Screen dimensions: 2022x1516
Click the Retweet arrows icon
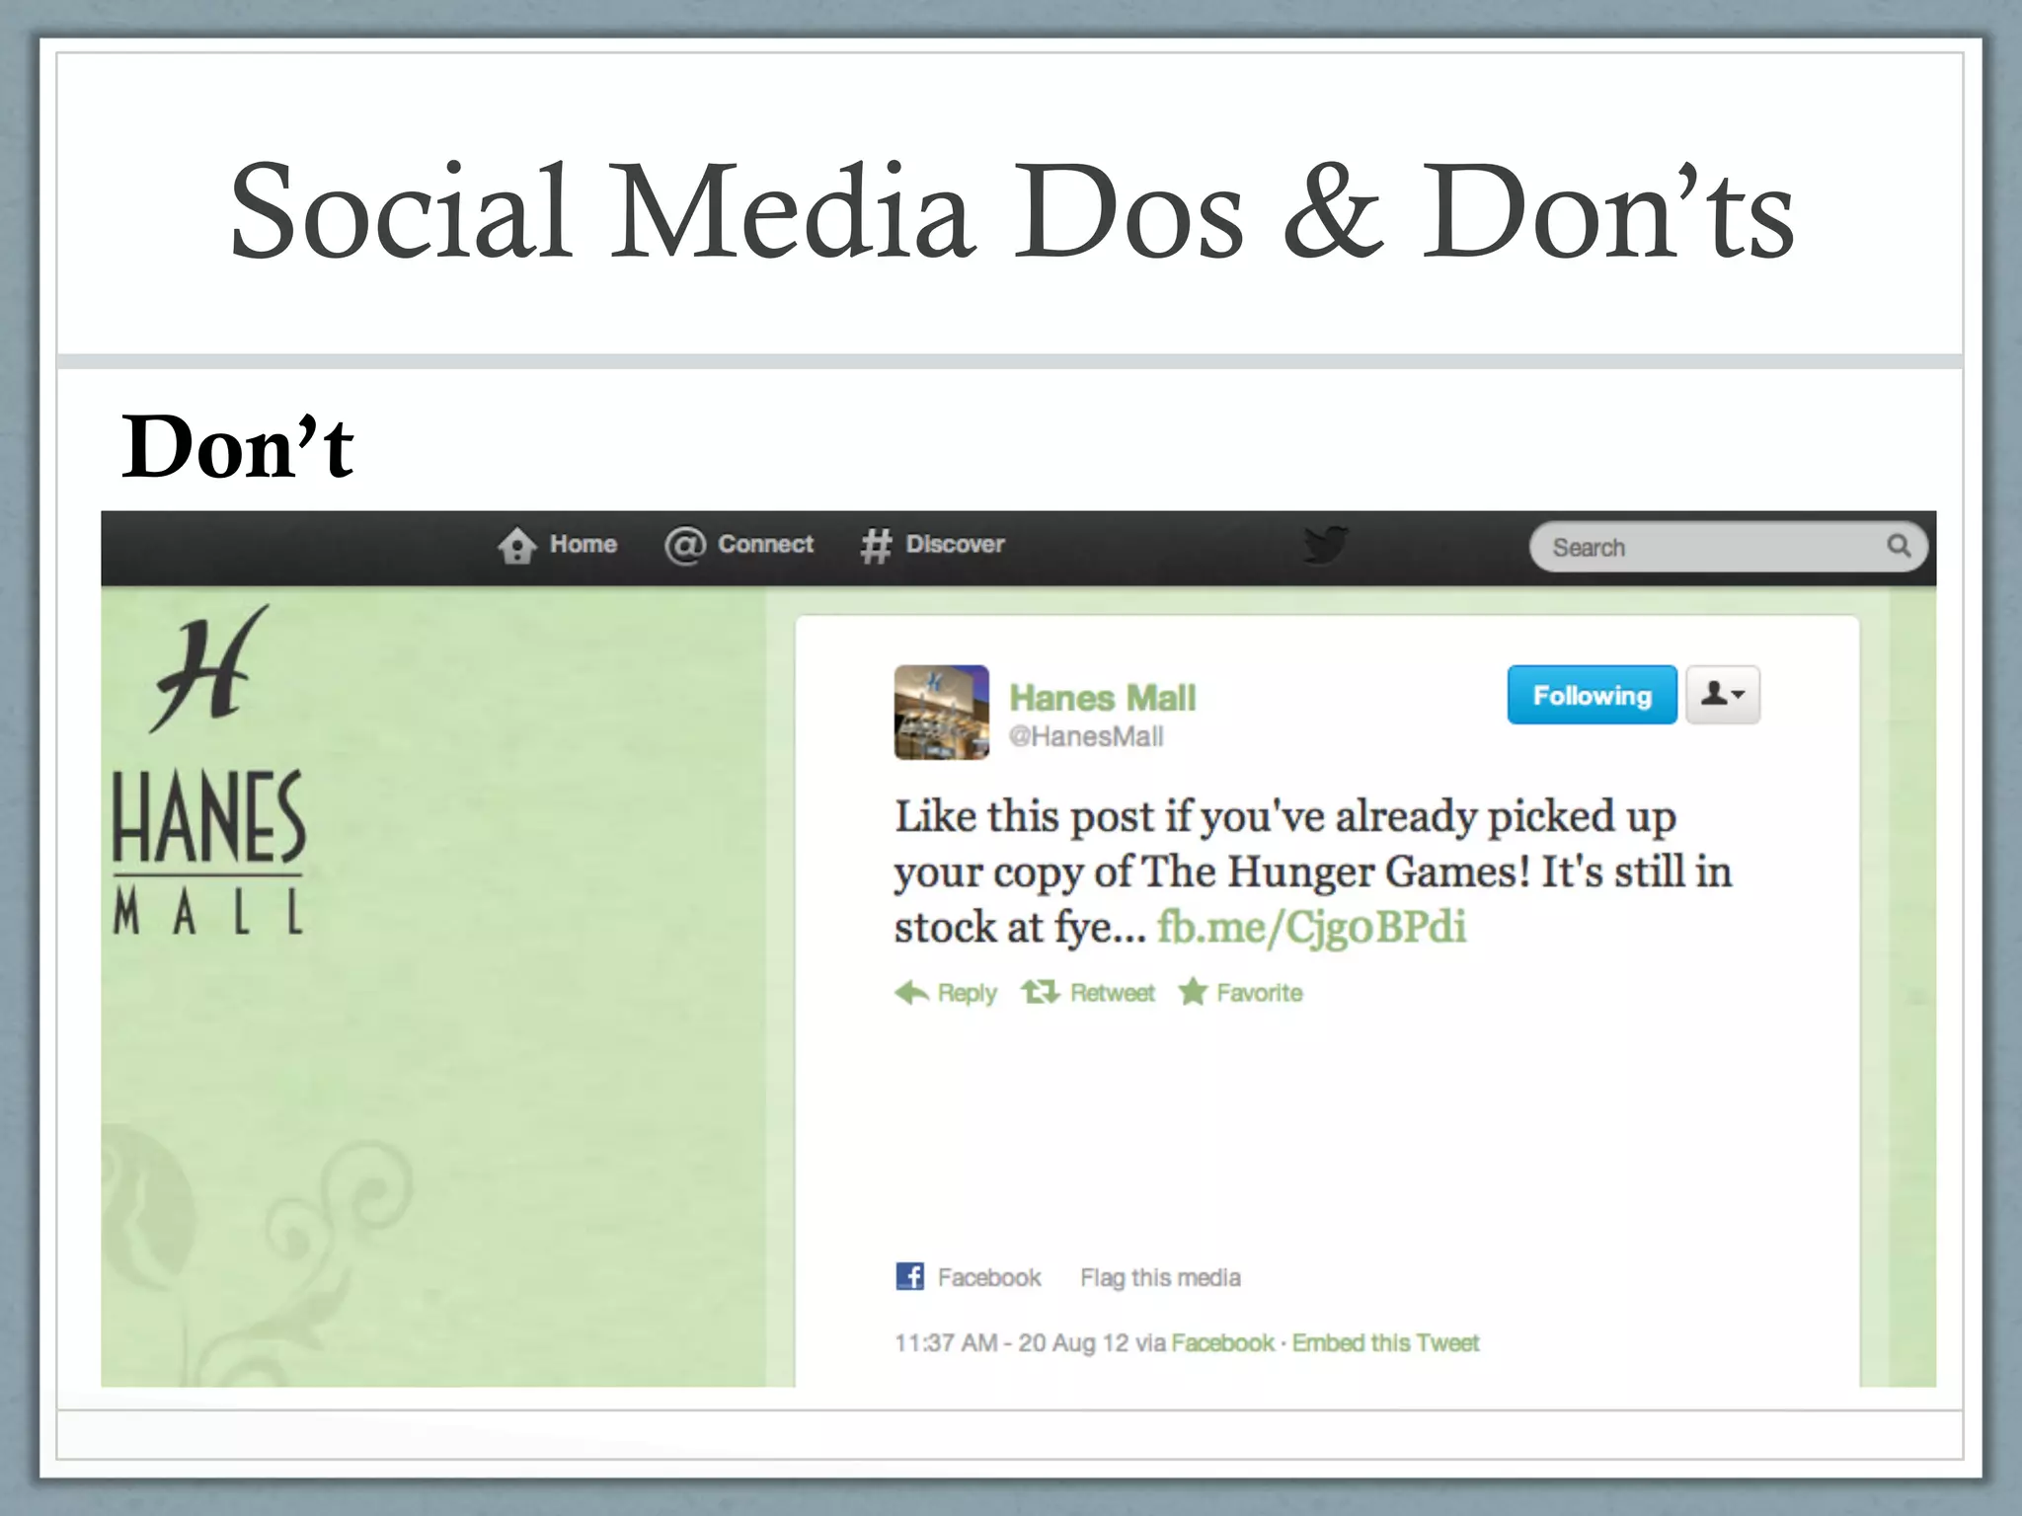coord(1041,992)
